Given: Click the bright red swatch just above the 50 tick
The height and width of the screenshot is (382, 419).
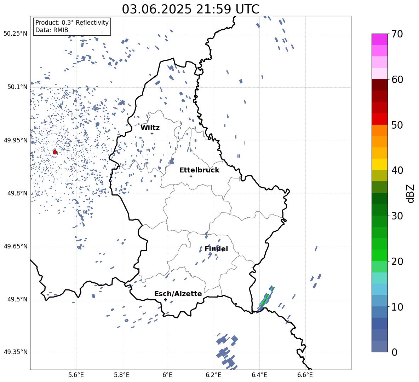Looking at the screenshot, I should (379, 119).
